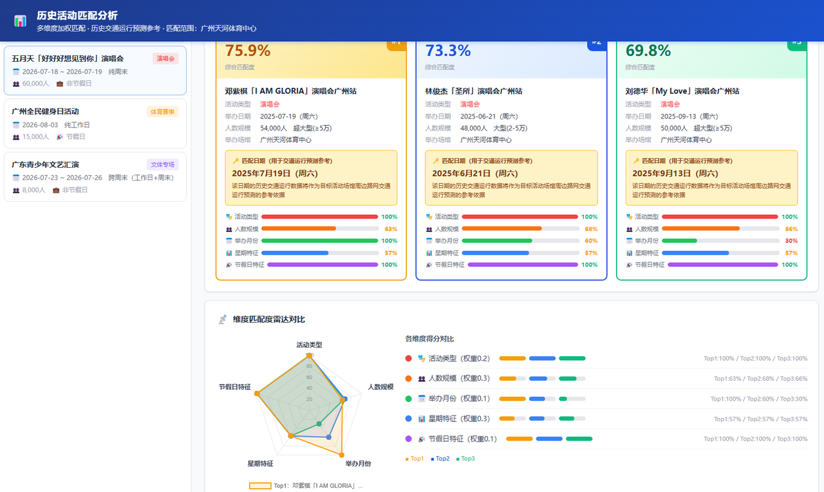Click 节假日特征 axis point on radar chart
The image size is (824, 492).
click(x=257, y=393)
